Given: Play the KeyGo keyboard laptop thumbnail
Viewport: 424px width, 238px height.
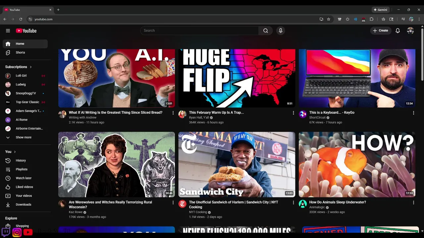Looking at the screenshot, I should [357, 78].
